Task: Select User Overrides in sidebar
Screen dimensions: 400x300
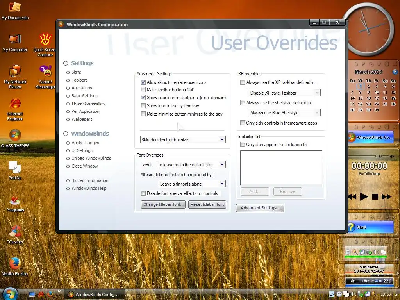Action: tap(88, 103)
